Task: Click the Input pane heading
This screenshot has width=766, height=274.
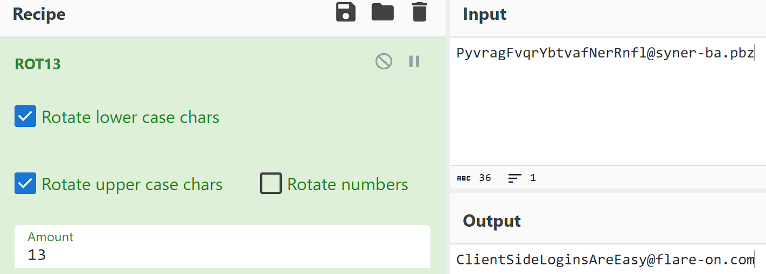Action: [484, 15]
